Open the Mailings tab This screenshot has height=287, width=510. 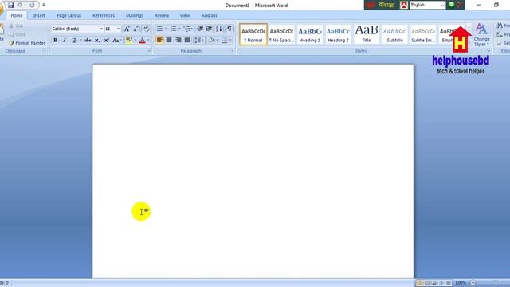[135, 15]
